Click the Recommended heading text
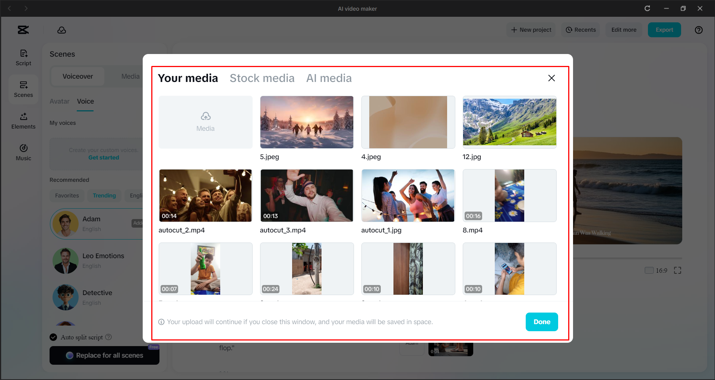Image resolution: width=715 pixels, height=380 pixels. 69,180
